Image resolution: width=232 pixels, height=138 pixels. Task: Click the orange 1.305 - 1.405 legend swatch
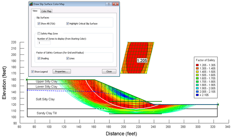(197, 68)
